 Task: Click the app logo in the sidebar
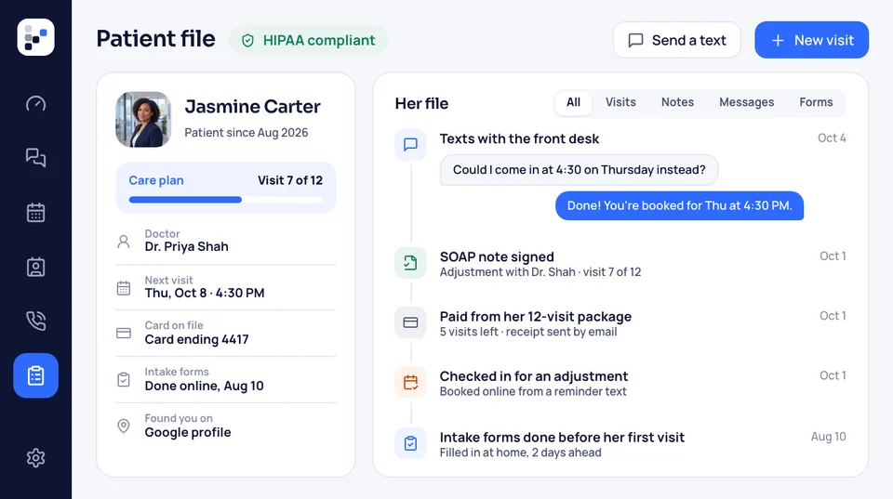[35, 37]
